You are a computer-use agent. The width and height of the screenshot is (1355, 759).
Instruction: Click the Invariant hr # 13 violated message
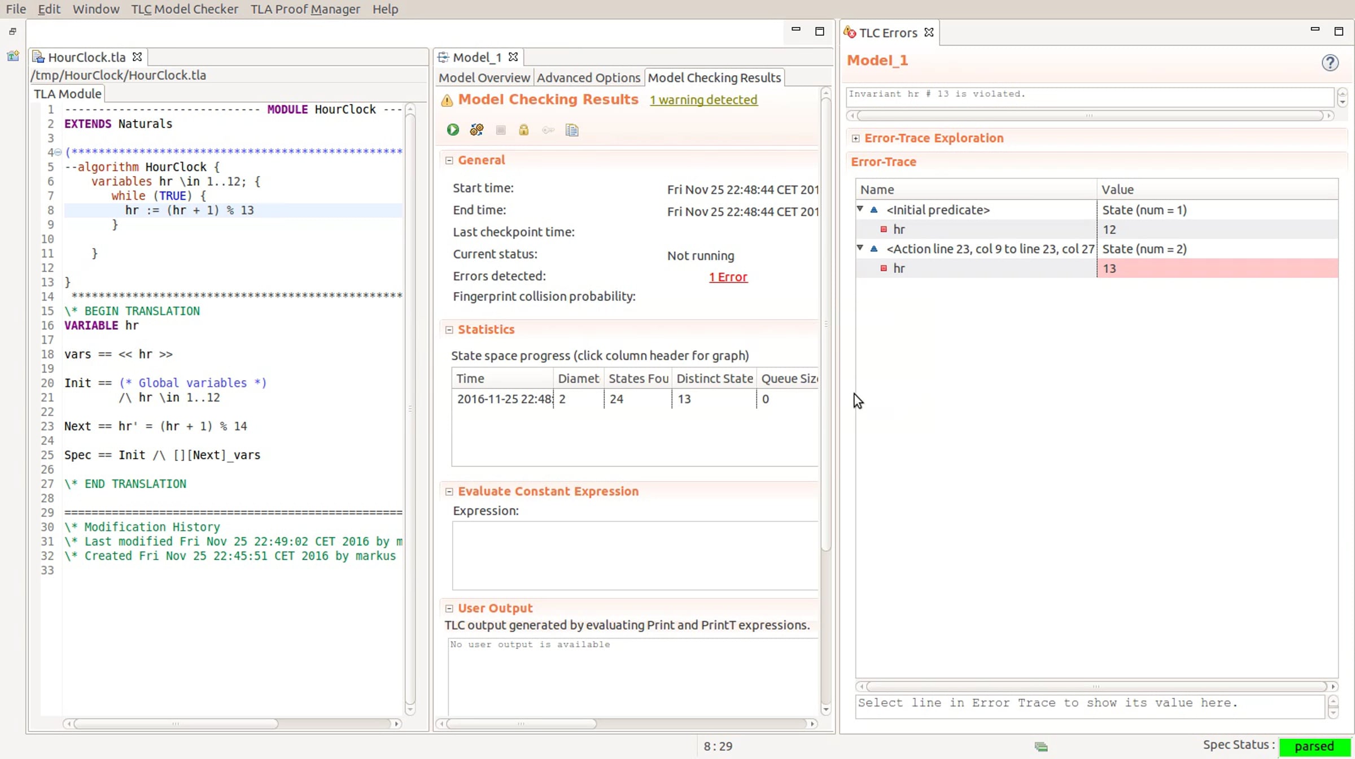[x=1090, y=97]
